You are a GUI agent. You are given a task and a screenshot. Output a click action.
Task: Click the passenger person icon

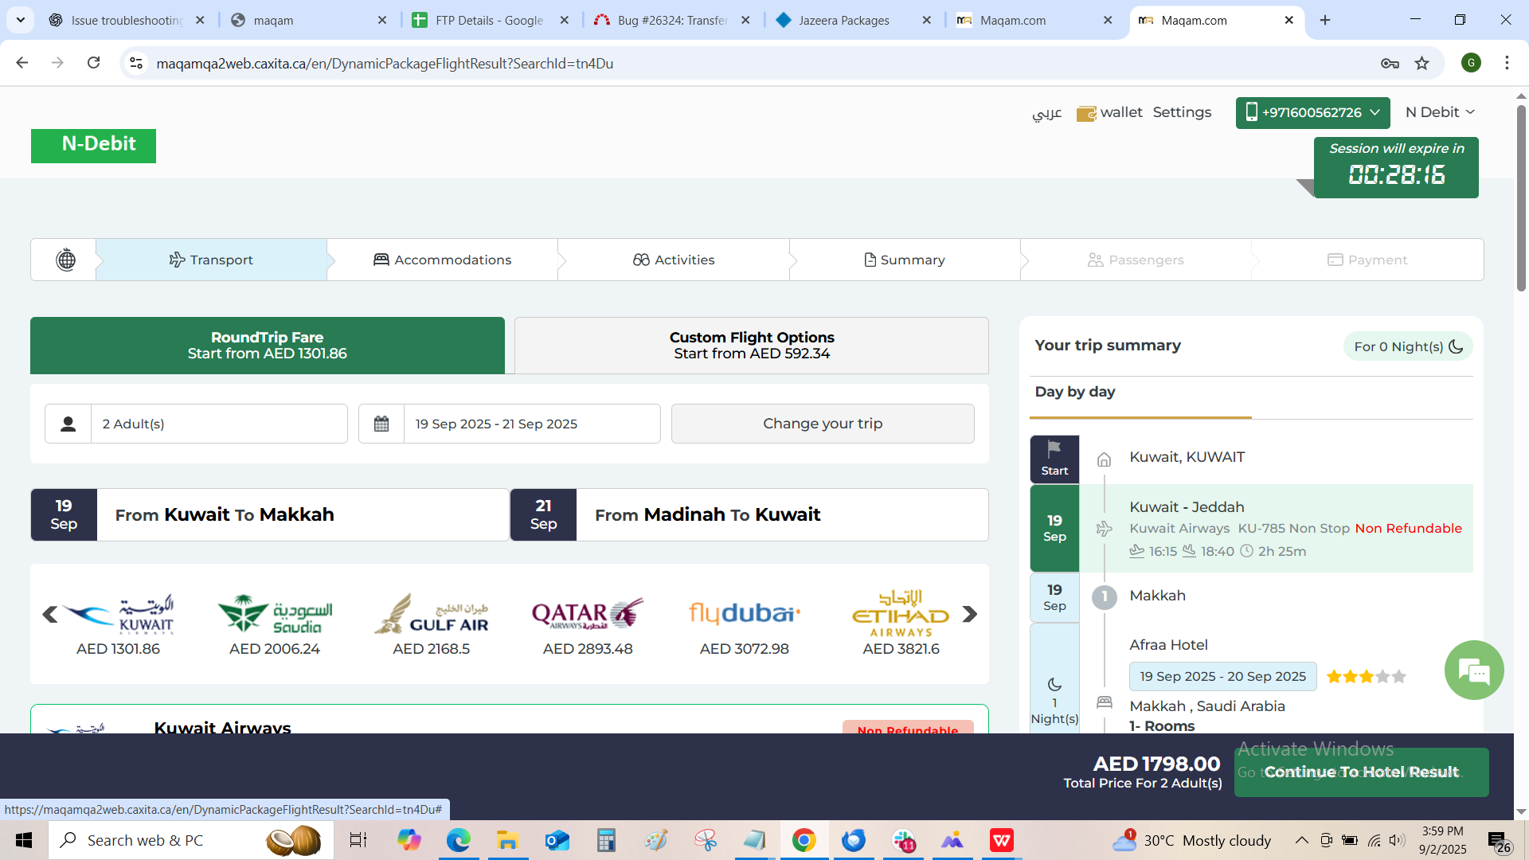click(x=68, y=424)
